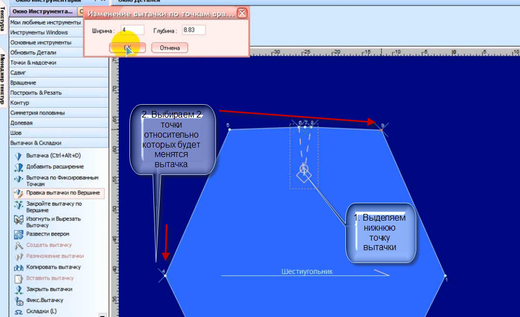Image resolution: width=520 pixels, height=317 pixels.
Task: Open the Симметрия половины group
Action: click(59, 113)
